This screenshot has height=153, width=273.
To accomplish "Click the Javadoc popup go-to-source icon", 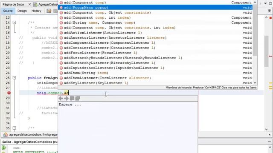I will tap(78, 99).
